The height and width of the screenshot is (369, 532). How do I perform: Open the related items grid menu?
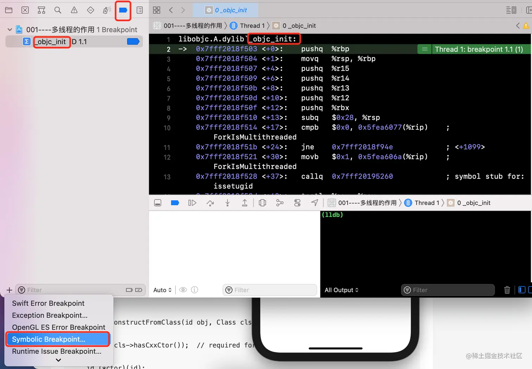tap(157, 10)
